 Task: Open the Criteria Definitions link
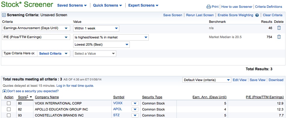[x=269, y=7]
